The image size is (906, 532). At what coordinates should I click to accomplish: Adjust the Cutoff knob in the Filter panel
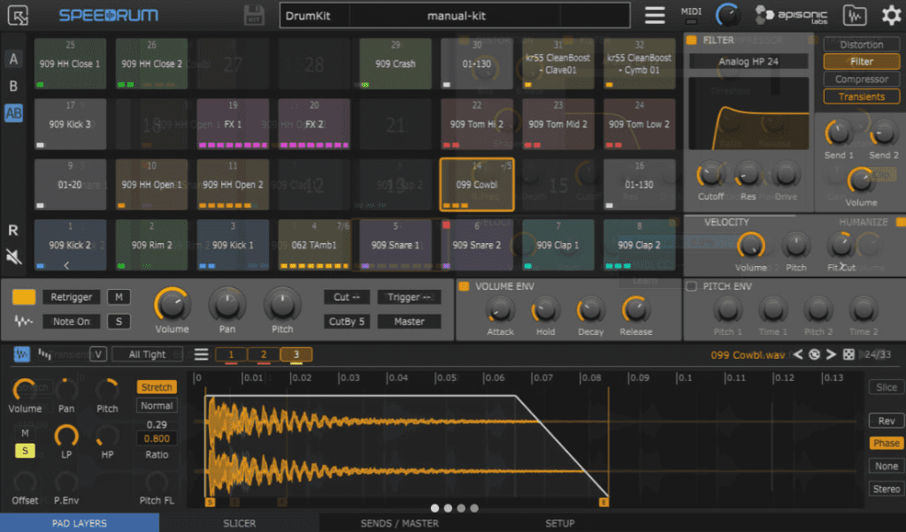point(711,176)
